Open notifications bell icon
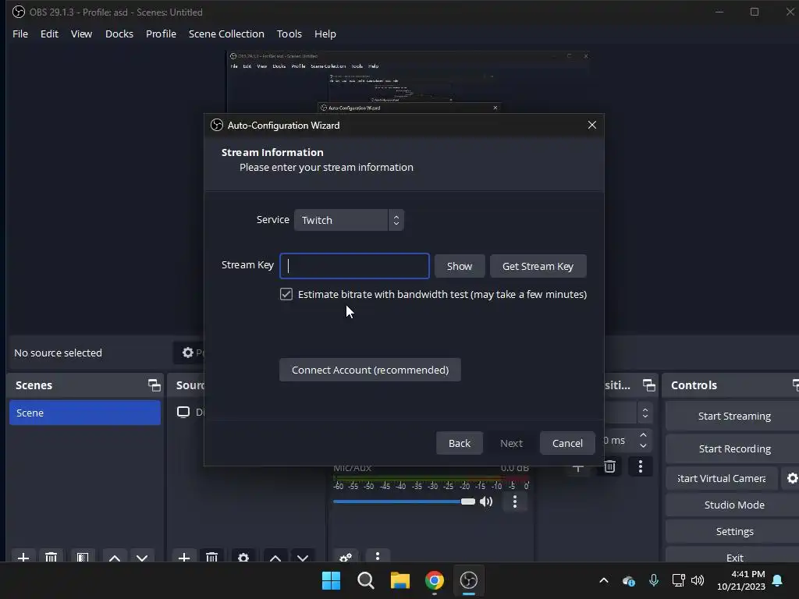799x599 pixels. tap(778, 580)
